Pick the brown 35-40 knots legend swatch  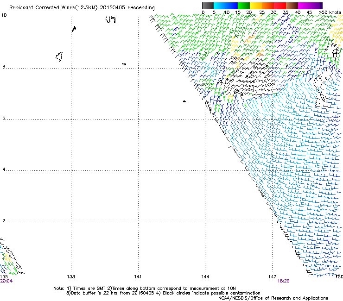point(292,6)
